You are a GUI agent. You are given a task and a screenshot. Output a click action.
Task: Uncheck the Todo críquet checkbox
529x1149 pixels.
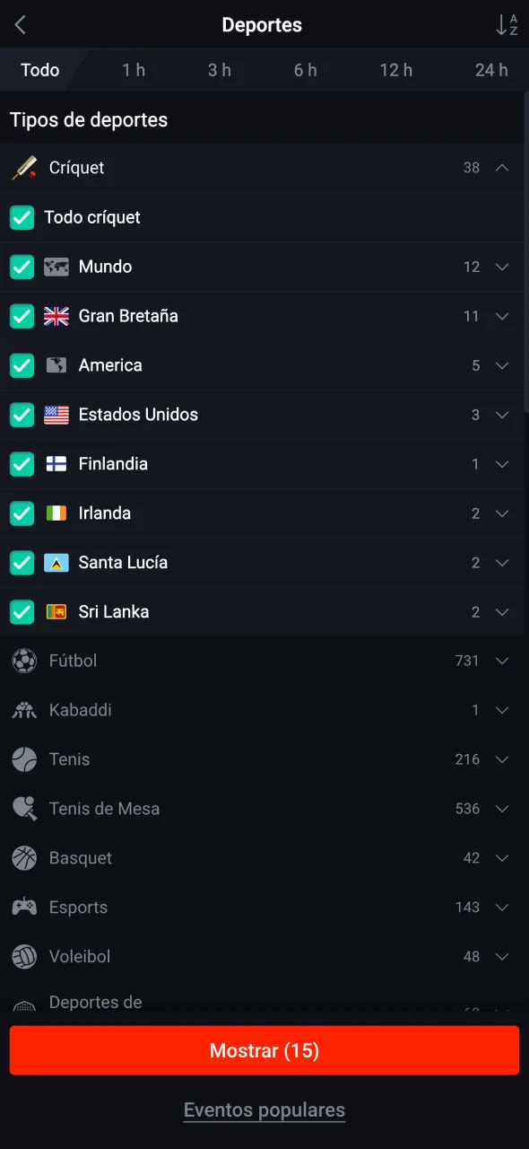(x=22, y=217)
